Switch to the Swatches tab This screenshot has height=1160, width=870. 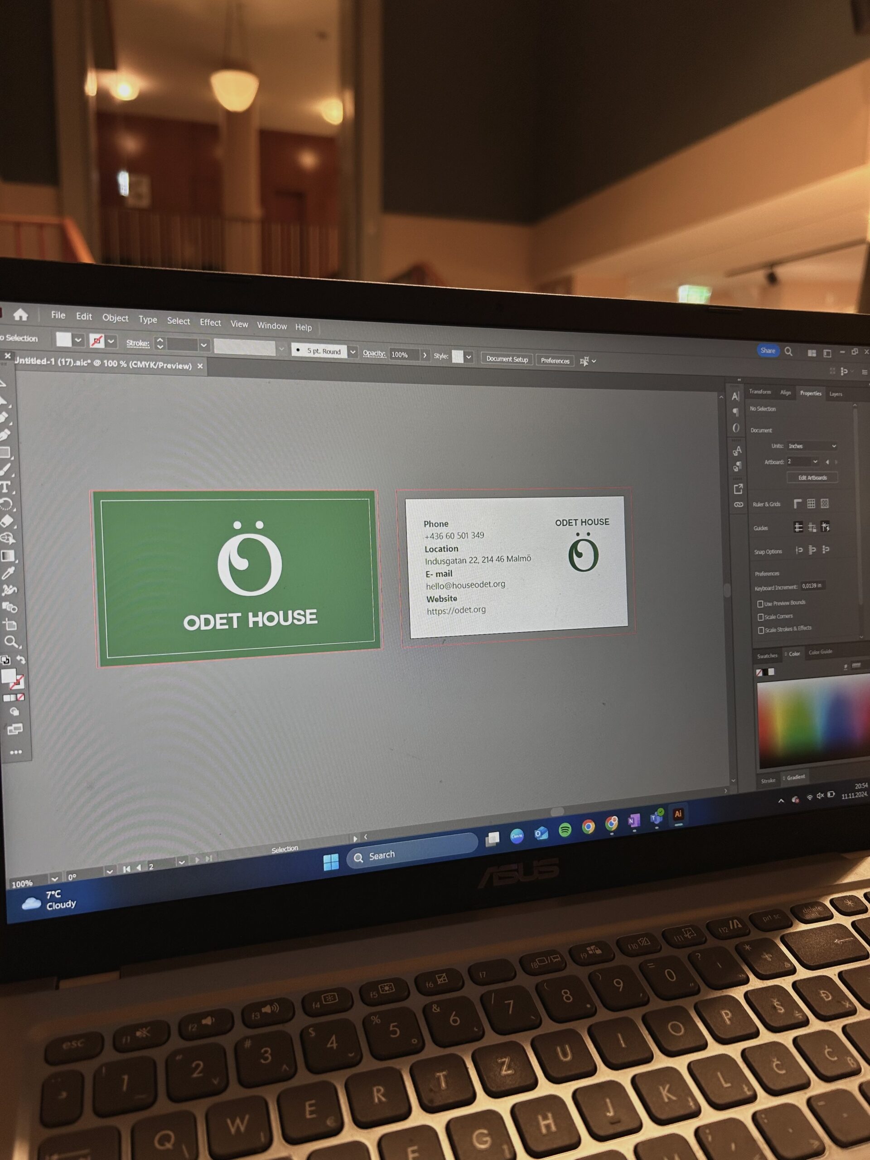[x=767, y=656]
